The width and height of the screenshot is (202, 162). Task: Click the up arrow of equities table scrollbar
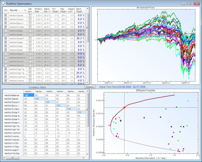[87, 9]
